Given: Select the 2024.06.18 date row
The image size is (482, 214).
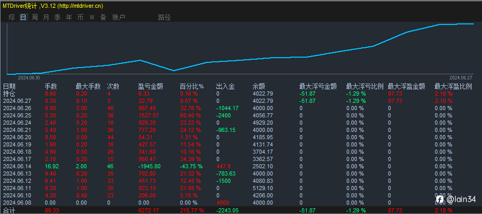Looking at the screenshot, I should click(16, 152).
